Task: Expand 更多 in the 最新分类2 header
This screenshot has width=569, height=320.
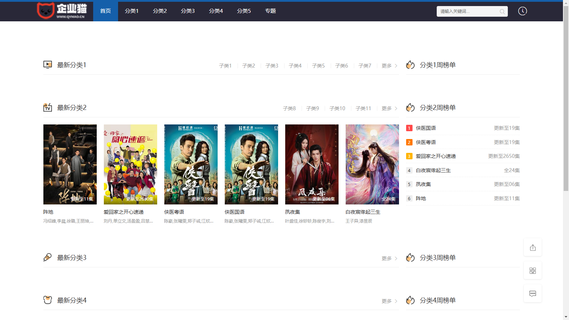Action: pos(389,108)
